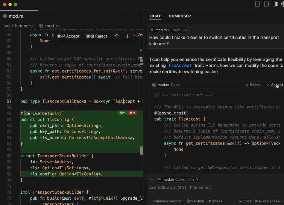Image resolution: width=284 pixels, height=205 pixels.
Task: Toggle the secondary sidebar layout icon
Action: click(x=275, y=4)
